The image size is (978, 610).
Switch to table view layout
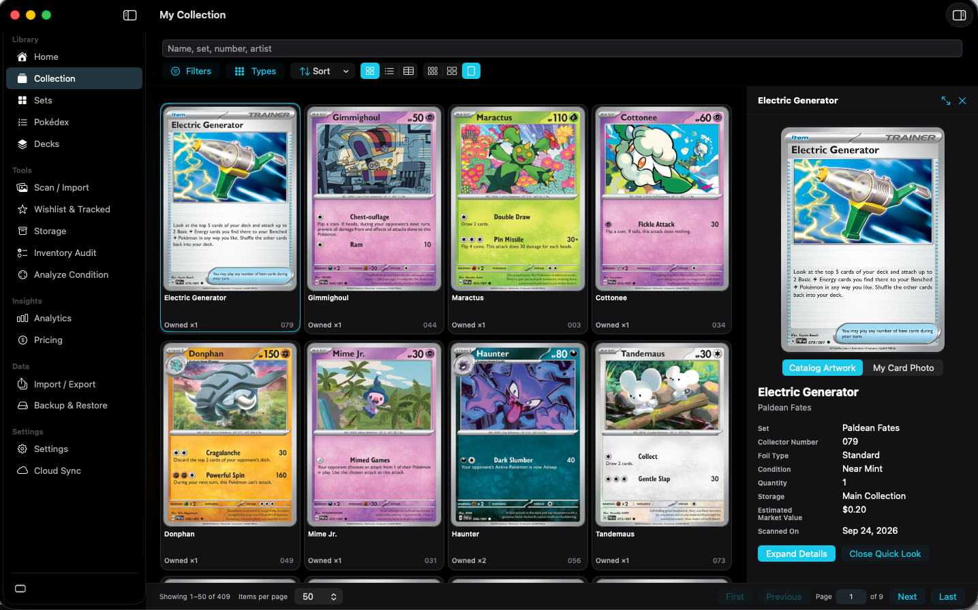click(408, 71)
